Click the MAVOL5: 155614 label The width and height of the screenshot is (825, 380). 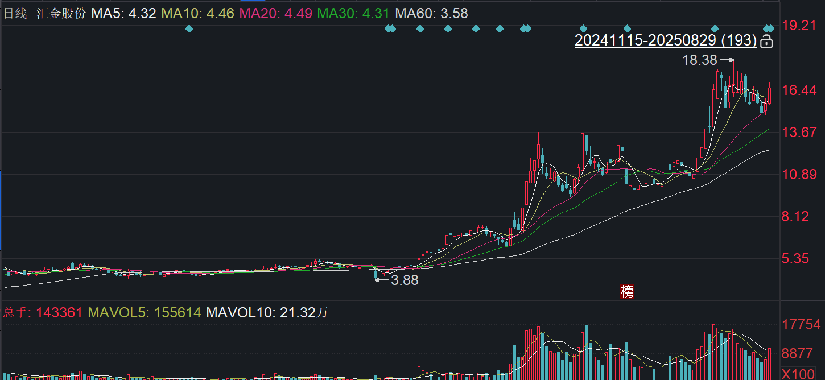click(145, 312)
